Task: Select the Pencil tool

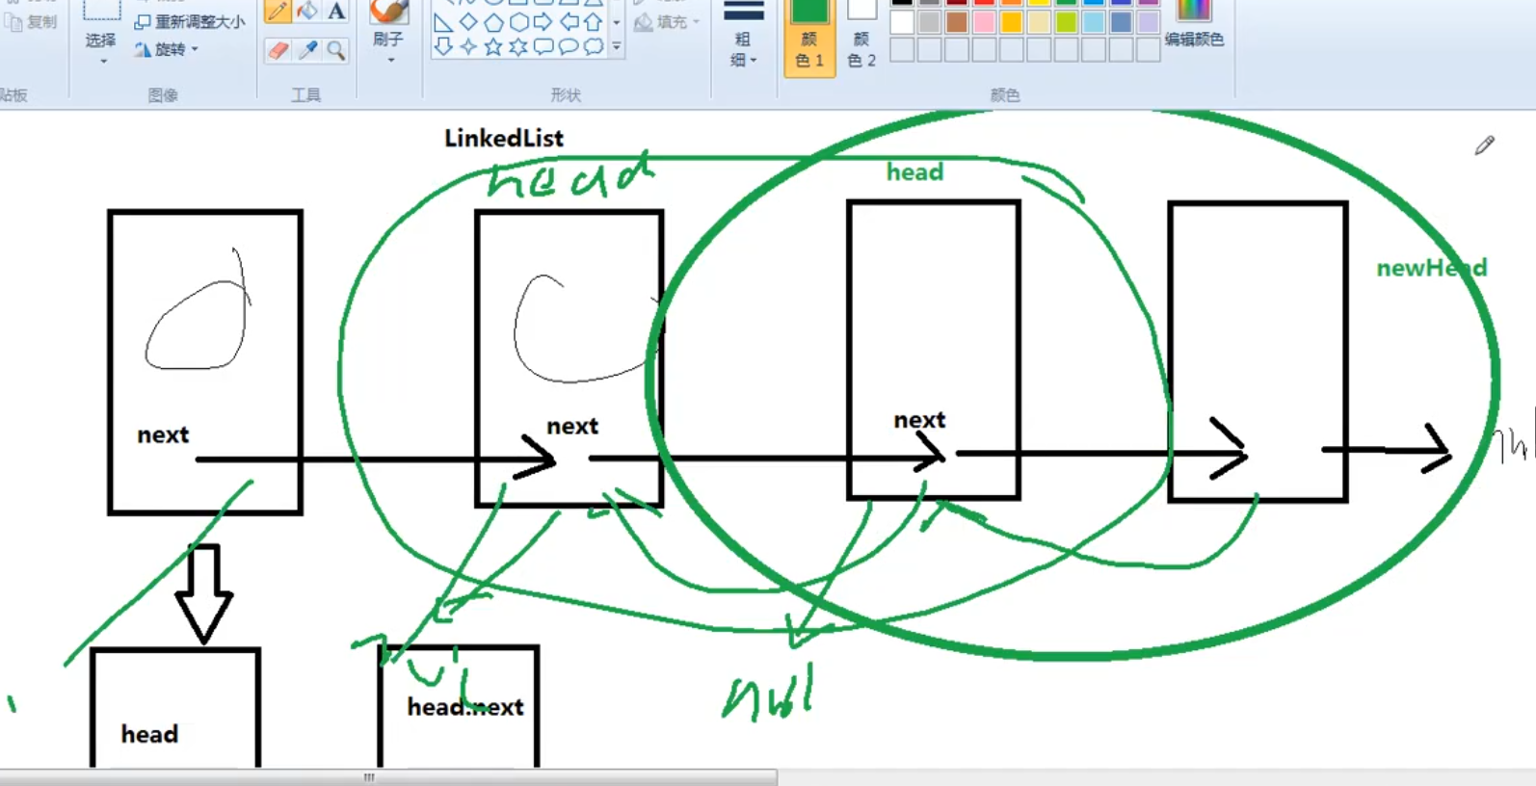Action: (278, 12)
